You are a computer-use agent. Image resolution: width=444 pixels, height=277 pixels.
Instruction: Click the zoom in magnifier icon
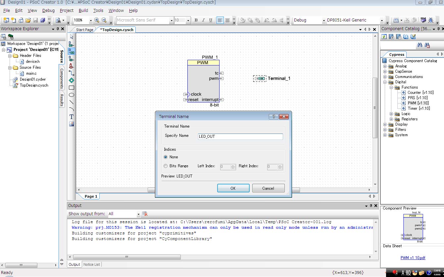[97, 20]
